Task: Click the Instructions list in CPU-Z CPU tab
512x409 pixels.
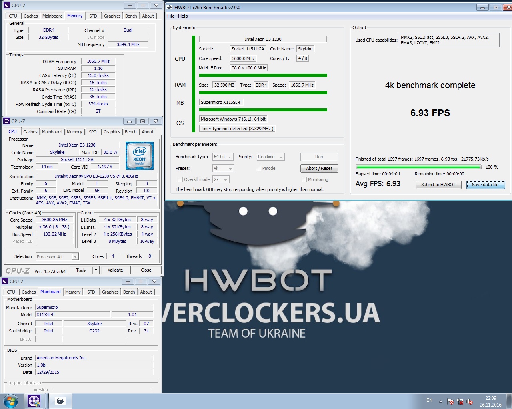Action: click(x=96, y=200)
